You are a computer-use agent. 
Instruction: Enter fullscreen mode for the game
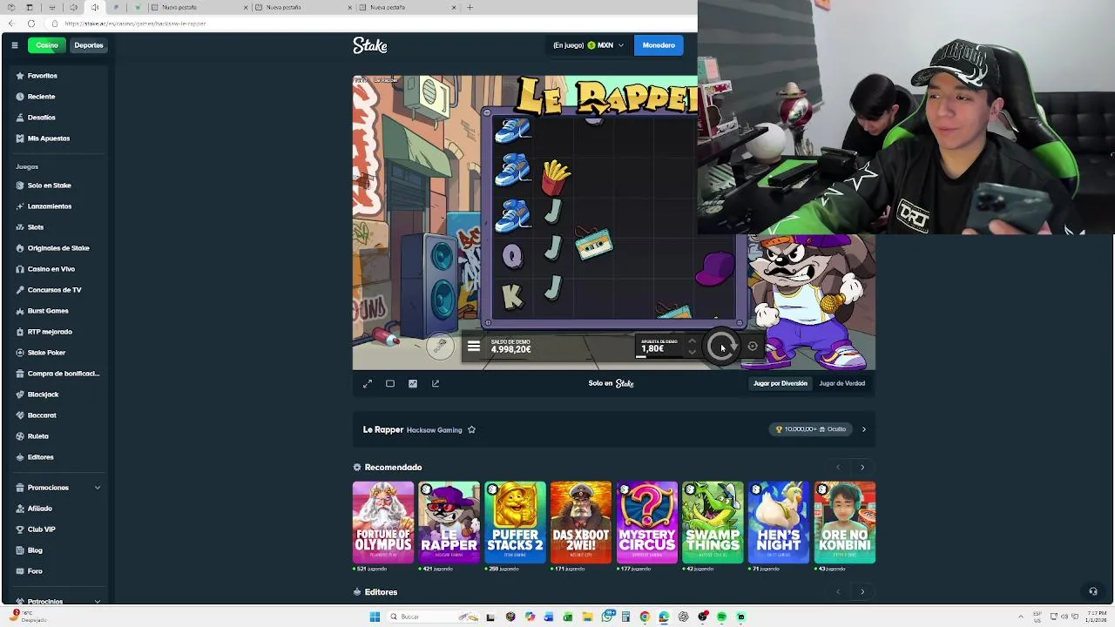[x=368, y=383]
